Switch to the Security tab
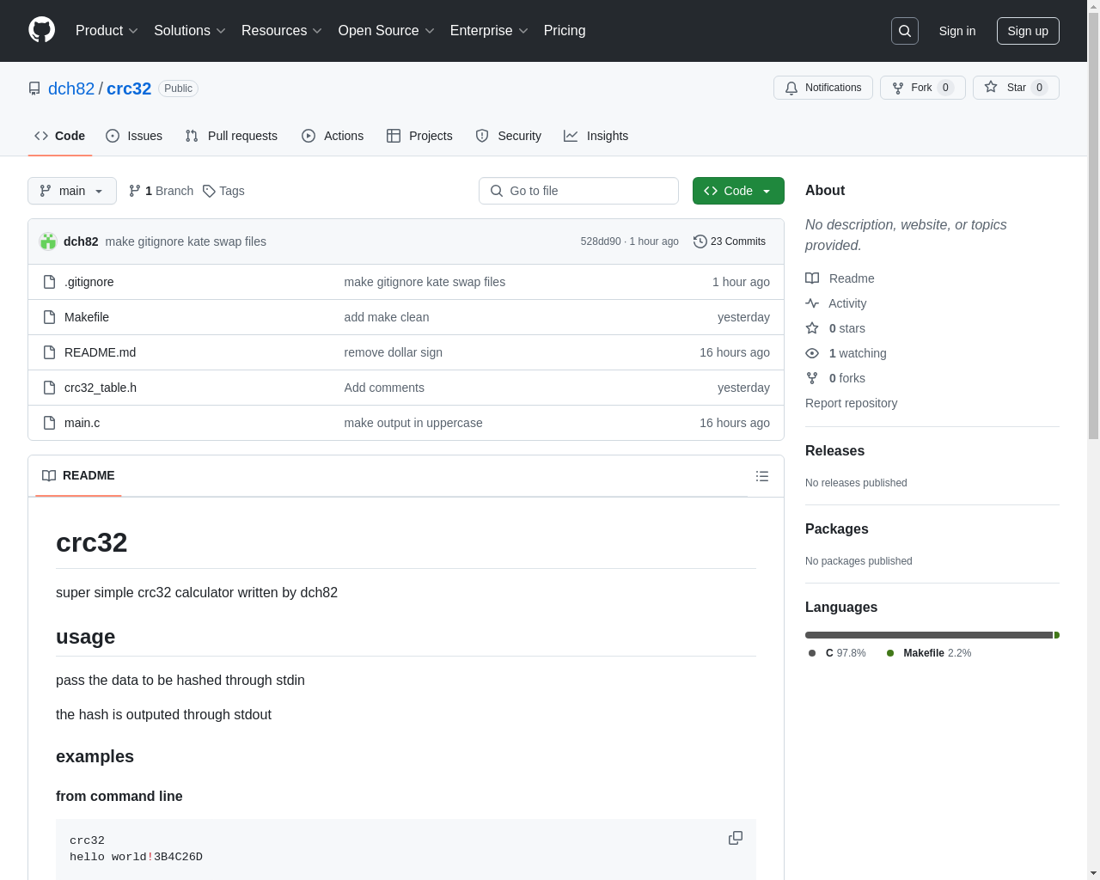The height and width of the screenshot is (880, 1100). tap(509, 136)
